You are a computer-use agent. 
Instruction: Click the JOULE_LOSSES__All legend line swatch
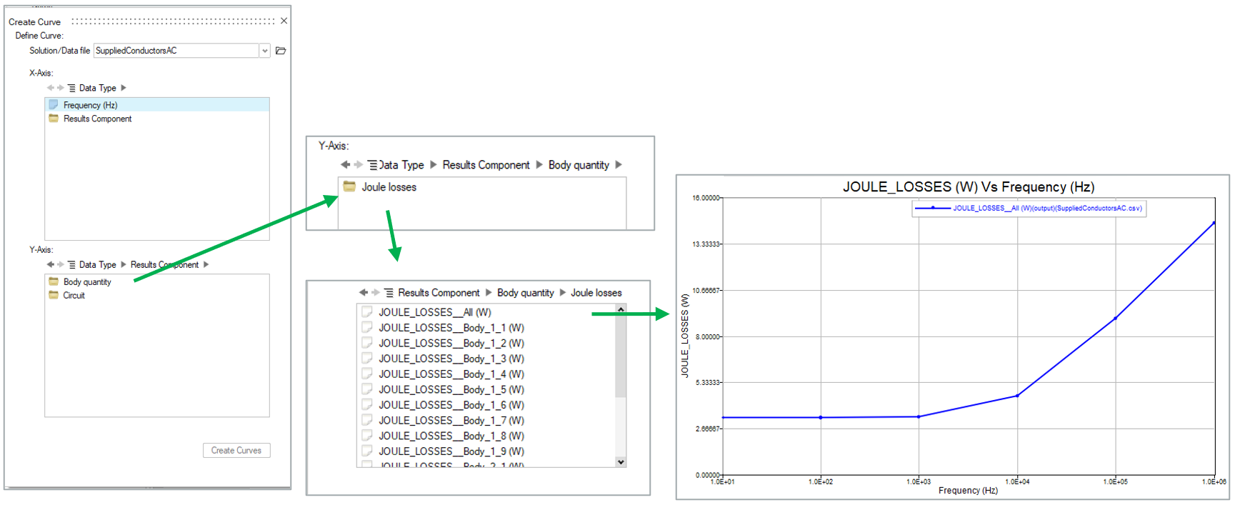[x=932, y=209]
